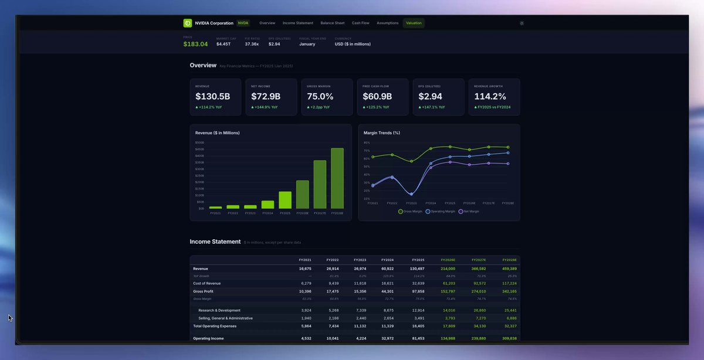
Task: Click the $4.45T market cap value
Action: point(224,44)
